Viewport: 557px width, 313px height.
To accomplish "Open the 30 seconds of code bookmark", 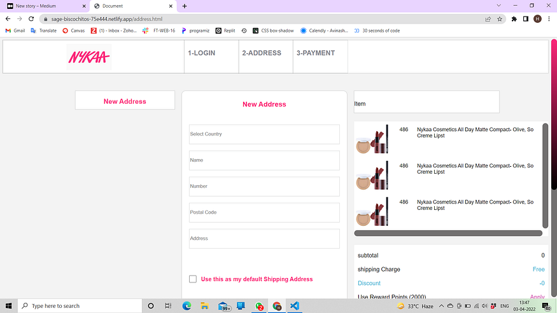I will coord(377,31).
